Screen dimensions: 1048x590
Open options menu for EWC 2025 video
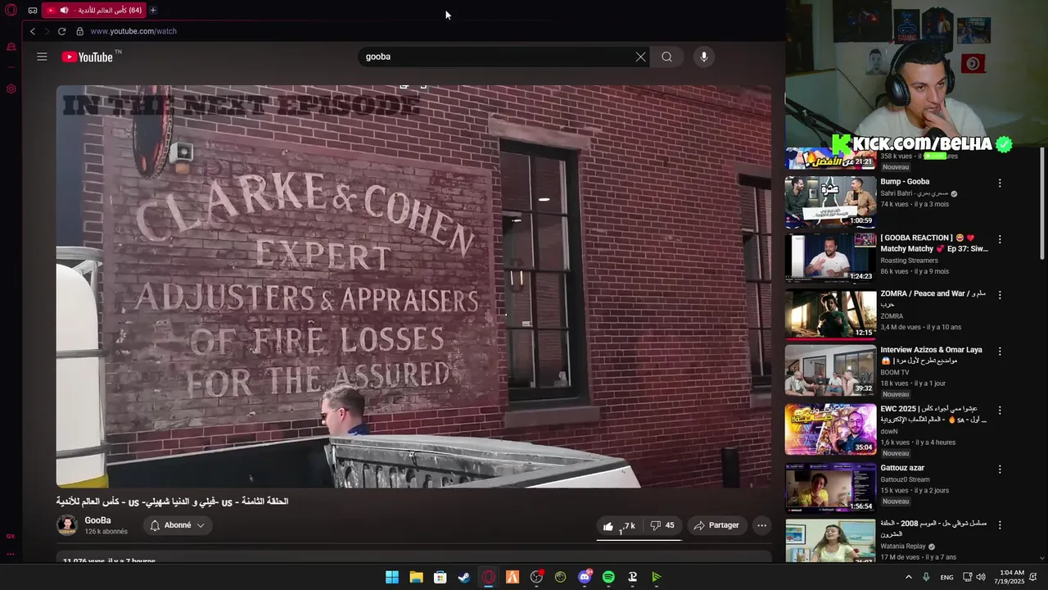tap(1000, 410)
